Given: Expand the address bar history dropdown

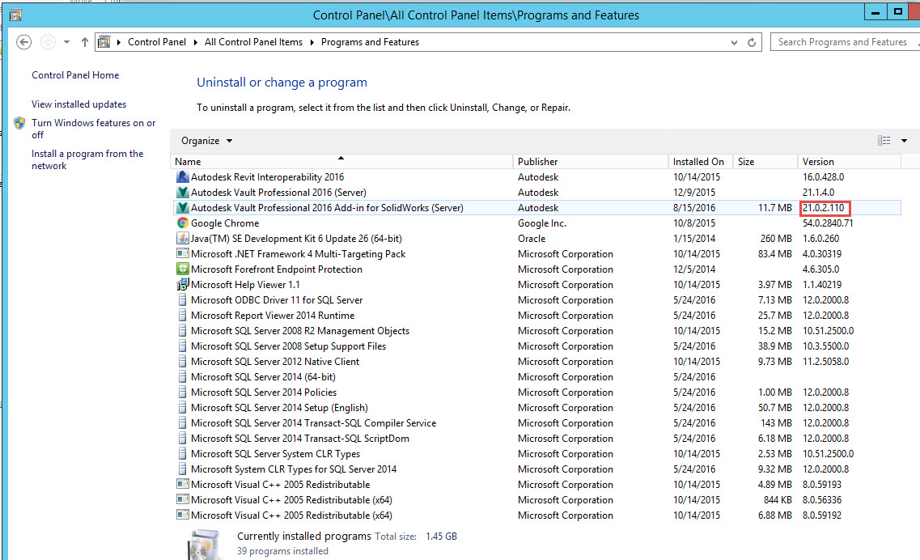Looking at the screenshot, I should click(x=734, y=42).
